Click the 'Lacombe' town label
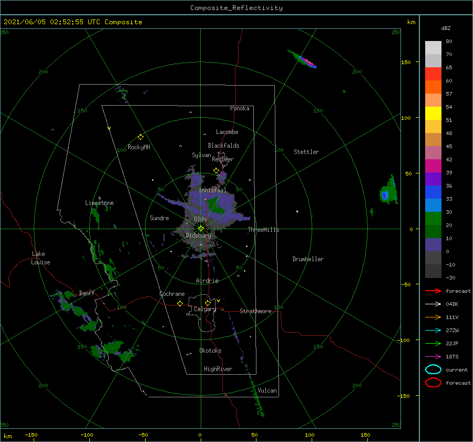The height and width of the screenshot is (442, 473). [x=227, y=132]
